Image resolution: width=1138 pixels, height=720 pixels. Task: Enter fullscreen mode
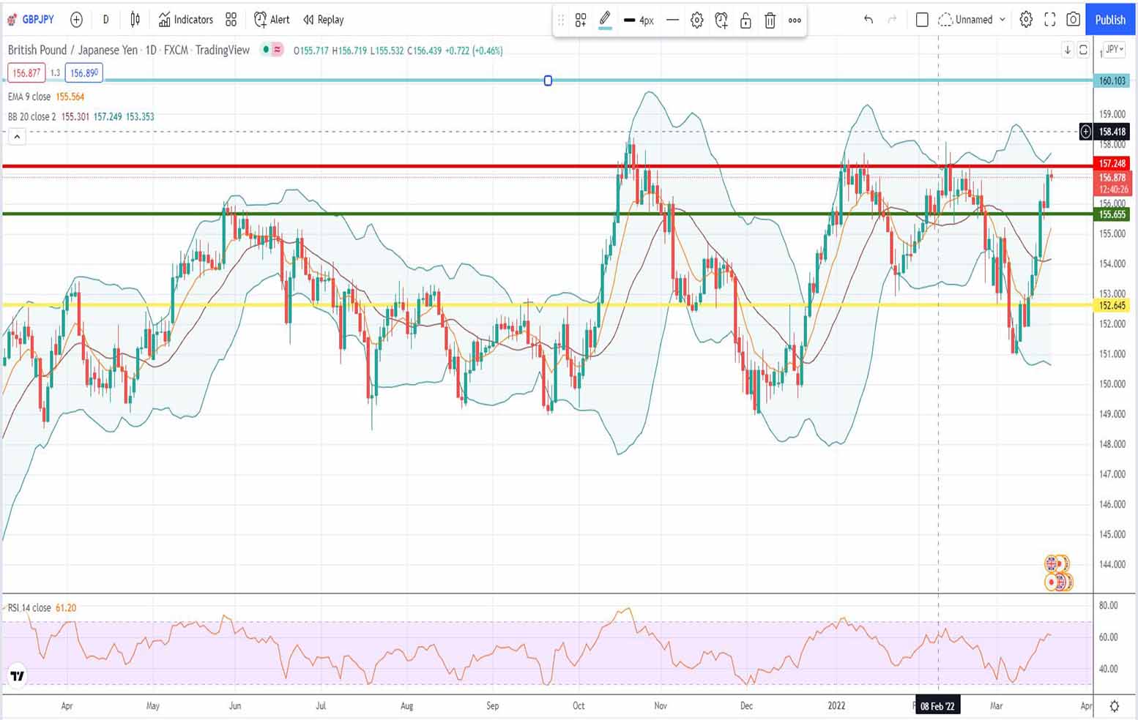click(x=1049, y=20)
